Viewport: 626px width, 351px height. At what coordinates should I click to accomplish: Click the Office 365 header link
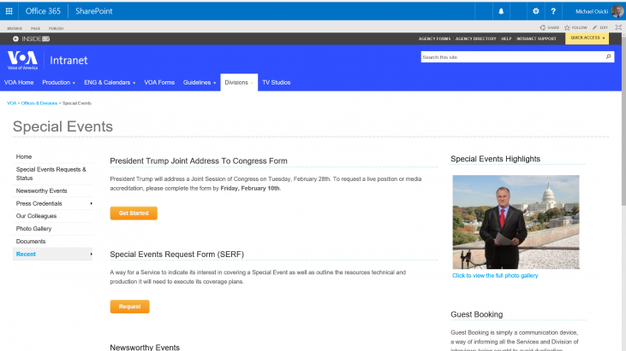(43, 11)
